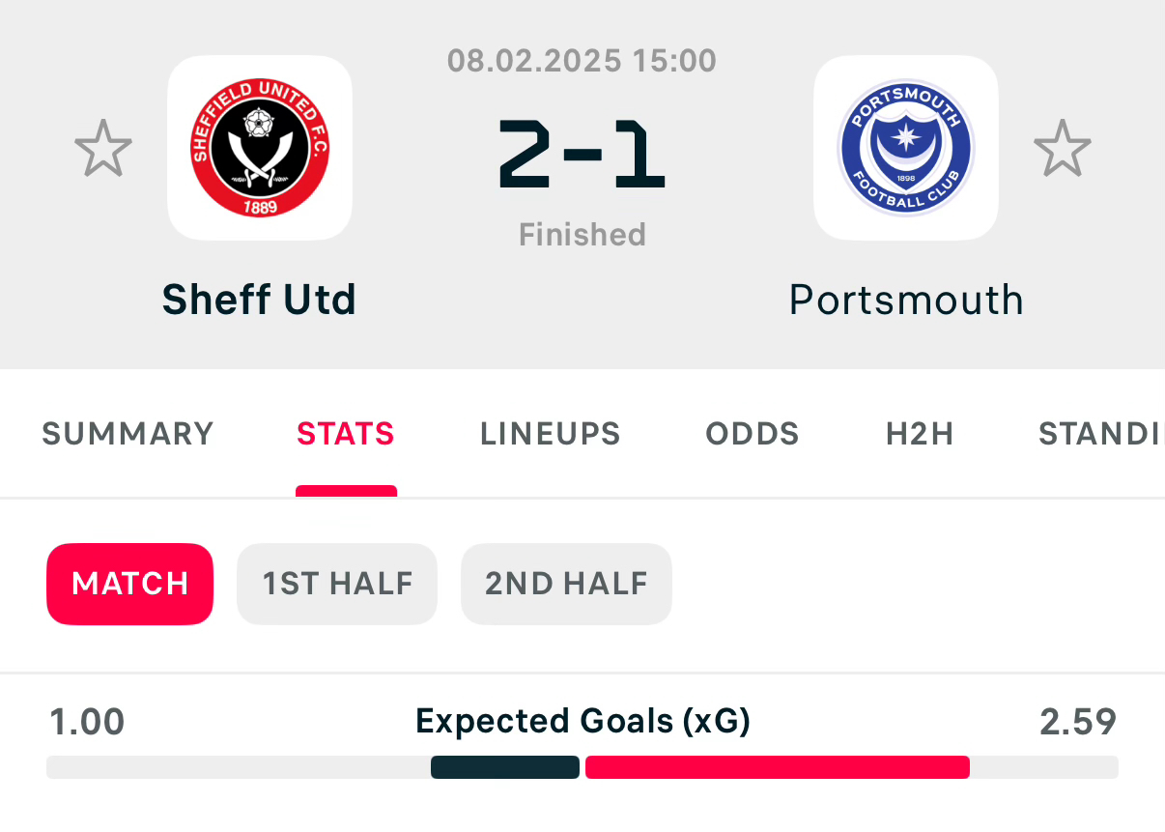Click the red Portsmouth xG bar
Screen dimensions: 1165x832
[x=777, y=767]
